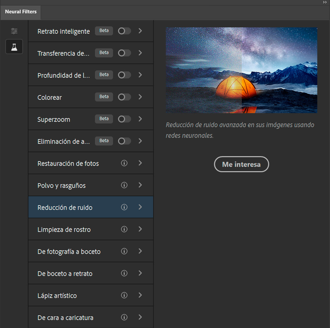Switch to the Neural Filters tab
The image size is (330, 328).
pyautogui.click(x=20, y=12)
